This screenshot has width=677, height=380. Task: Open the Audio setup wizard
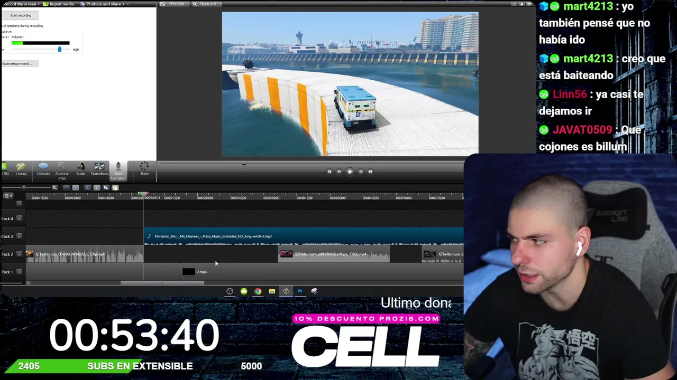(19, 63)
